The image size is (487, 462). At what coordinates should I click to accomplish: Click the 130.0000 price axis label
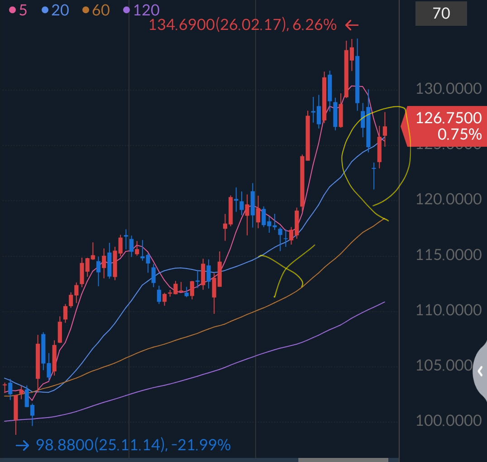[x=449, y=89]
